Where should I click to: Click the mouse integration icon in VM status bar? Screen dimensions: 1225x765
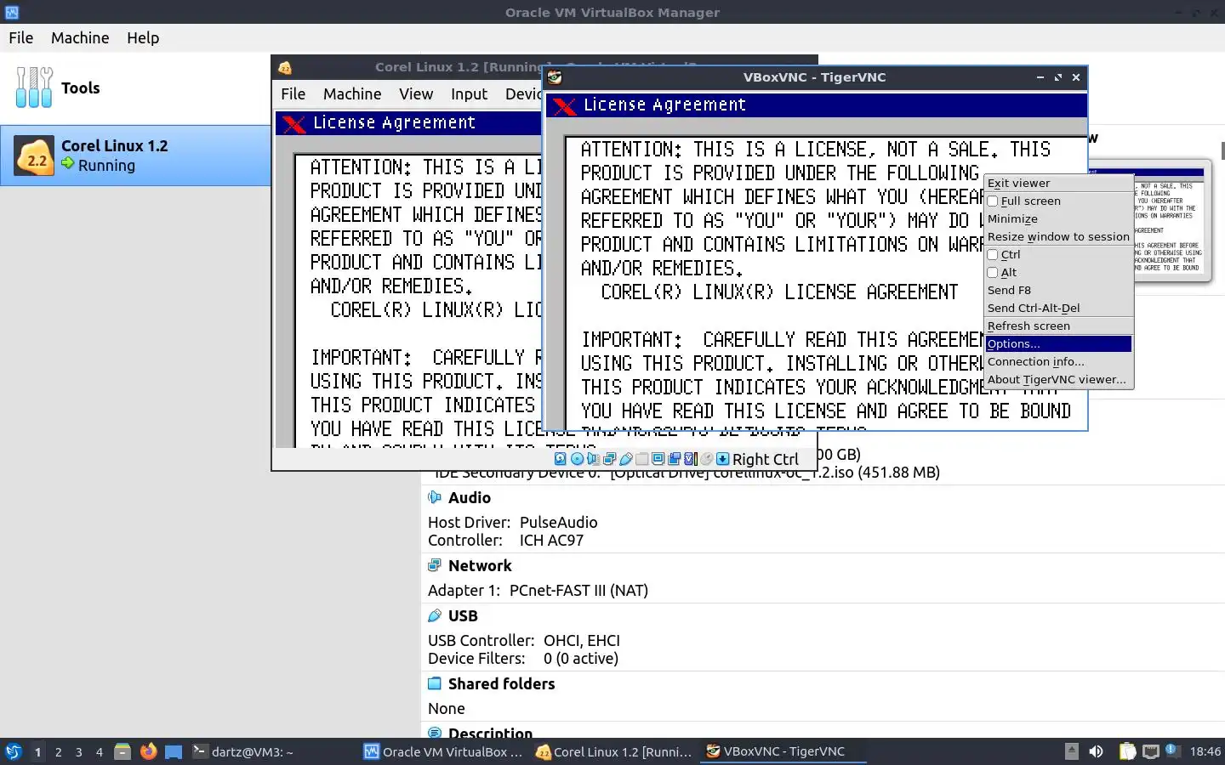pyautogui.click(x=706, y=459)
